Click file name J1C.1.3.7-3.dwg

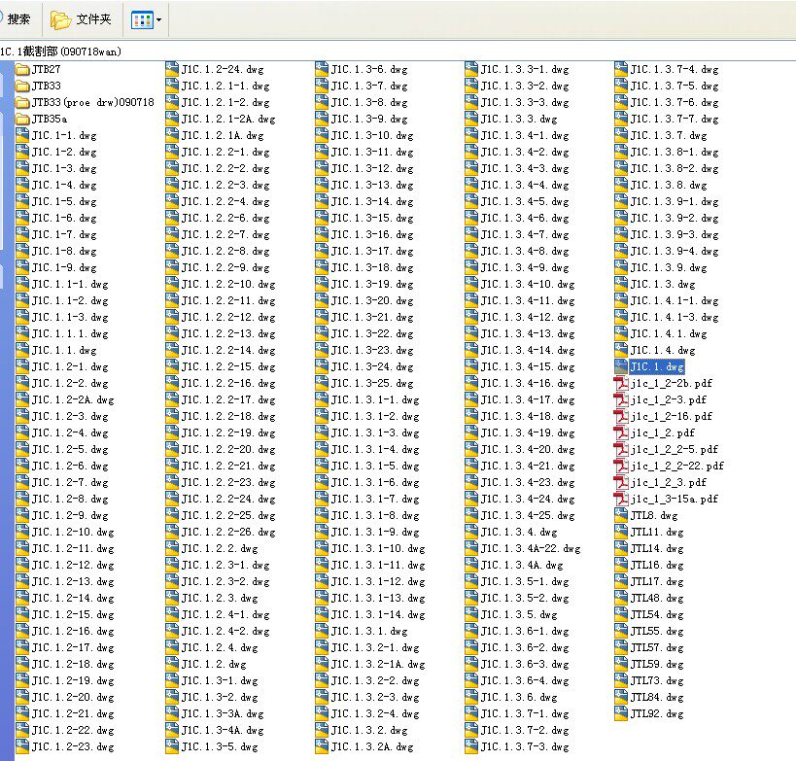point(525,746)
